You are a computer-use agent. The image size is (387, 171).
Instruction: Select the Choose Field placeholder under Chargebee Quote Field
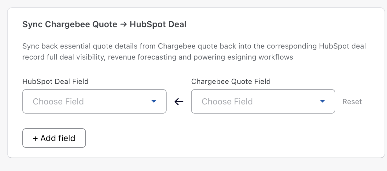[x=227, y=101]
